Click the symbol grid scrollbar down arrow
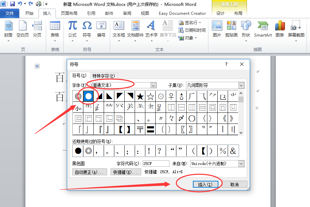Image resolution: width=310 pixels, height=207 pixels. [x=241, y=132]
